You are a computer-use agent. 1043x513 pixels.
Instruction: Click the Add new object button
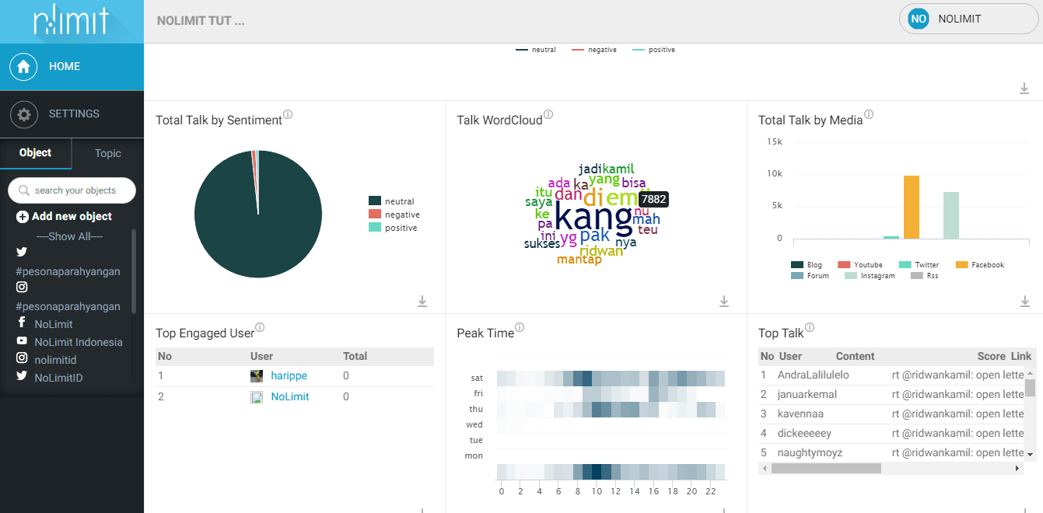(65, 217)
